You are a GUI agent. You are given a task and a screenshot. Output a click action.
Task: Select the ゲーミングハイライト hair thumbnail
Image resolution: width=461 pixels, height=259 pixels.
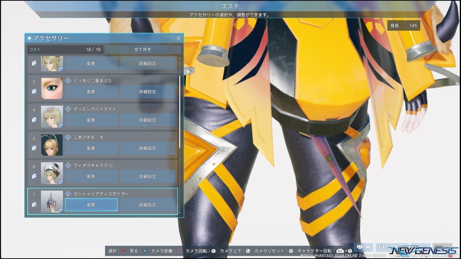tap(52, 117)
